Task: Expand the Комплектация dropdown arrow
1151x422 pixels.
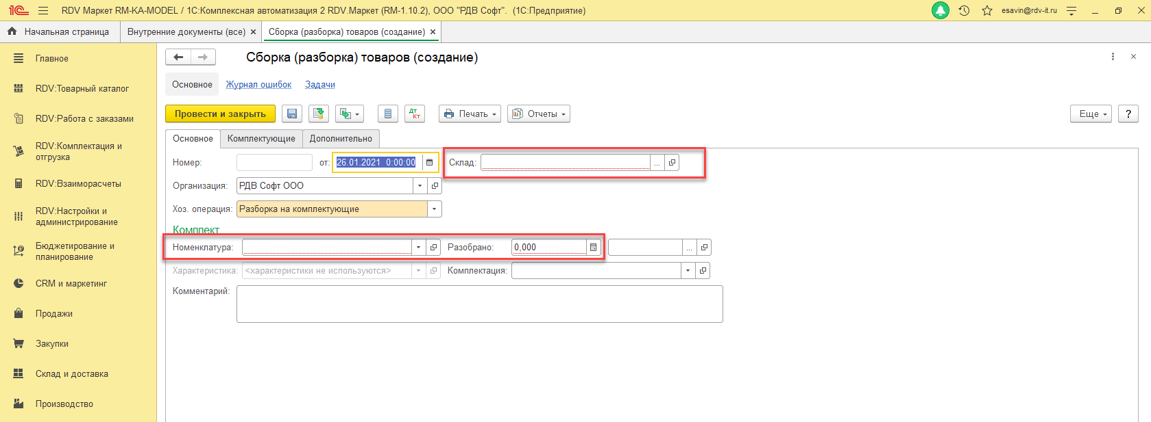Action: click(688, 271)
